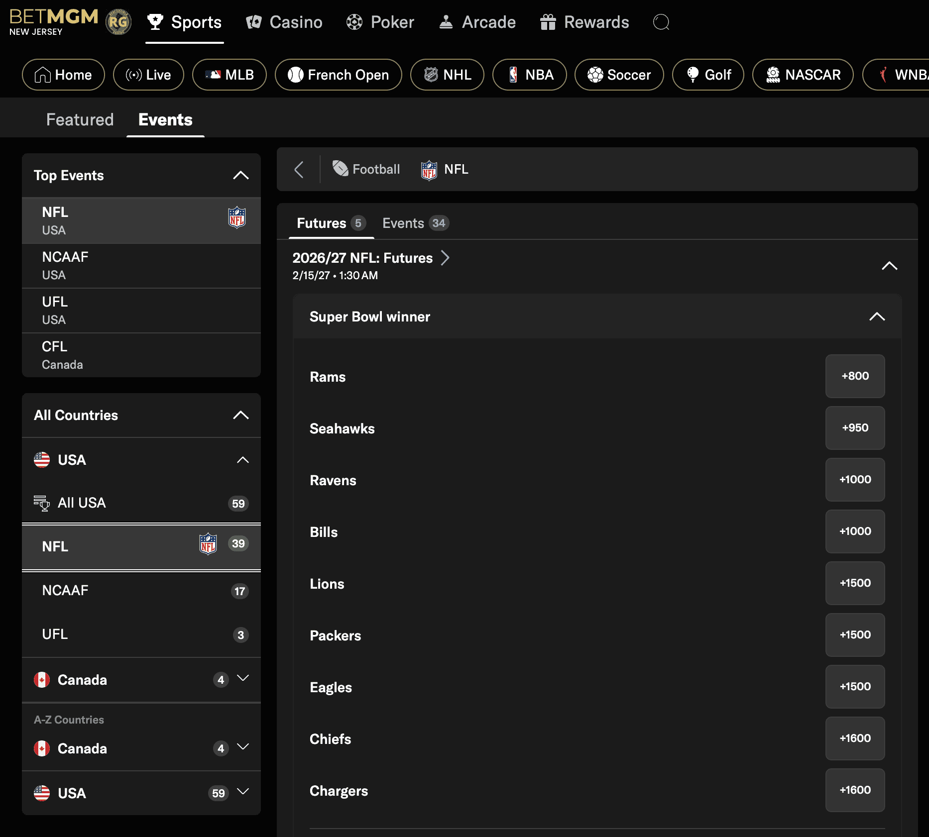Viewport: 929px width, 837px height.
Task: Bet on Seahawks at +950
Action: coord(855,428)
